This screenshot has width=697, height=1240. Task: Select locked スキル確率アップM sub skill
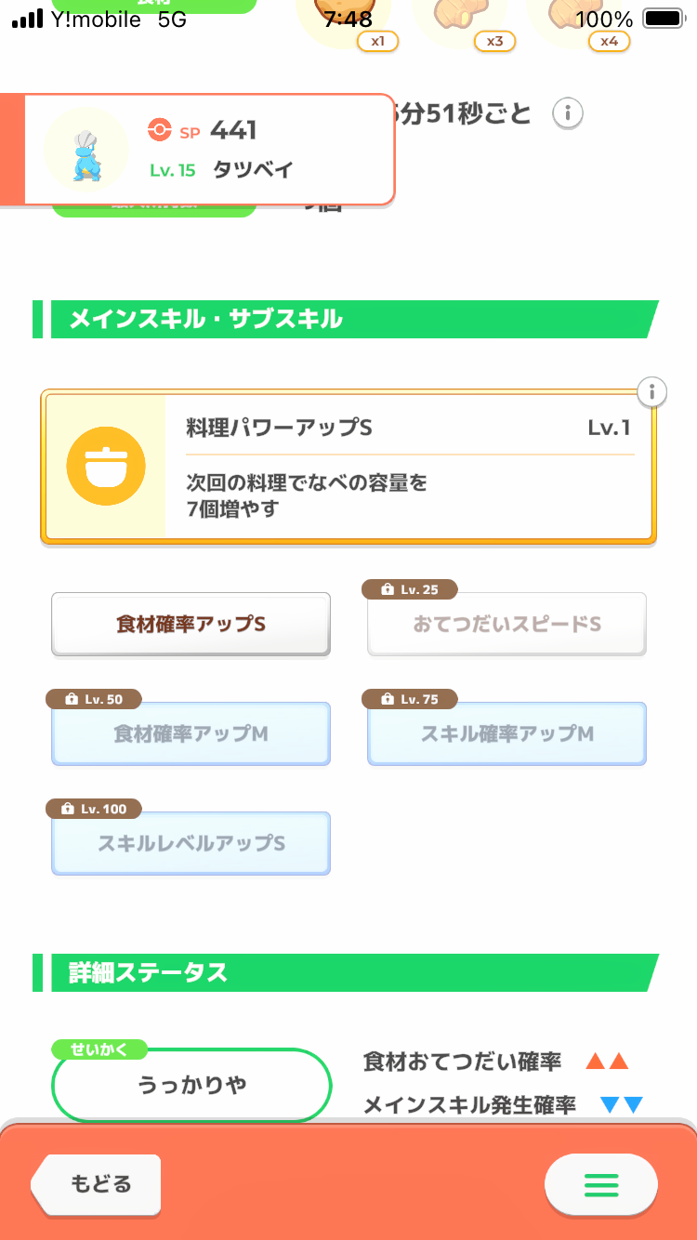(x=506, y=734)
